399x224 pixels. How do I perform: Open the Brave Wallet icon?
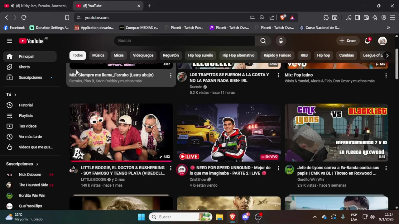[x=366, y=17]
